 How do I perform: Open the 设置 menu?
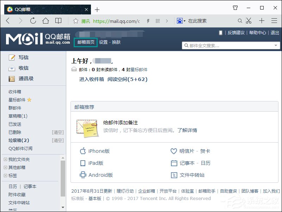[104, 42]
